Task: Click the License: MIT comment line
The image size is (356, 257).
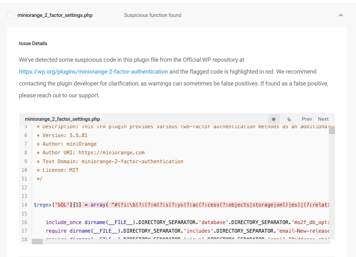Action: click(x=58, y=170)
